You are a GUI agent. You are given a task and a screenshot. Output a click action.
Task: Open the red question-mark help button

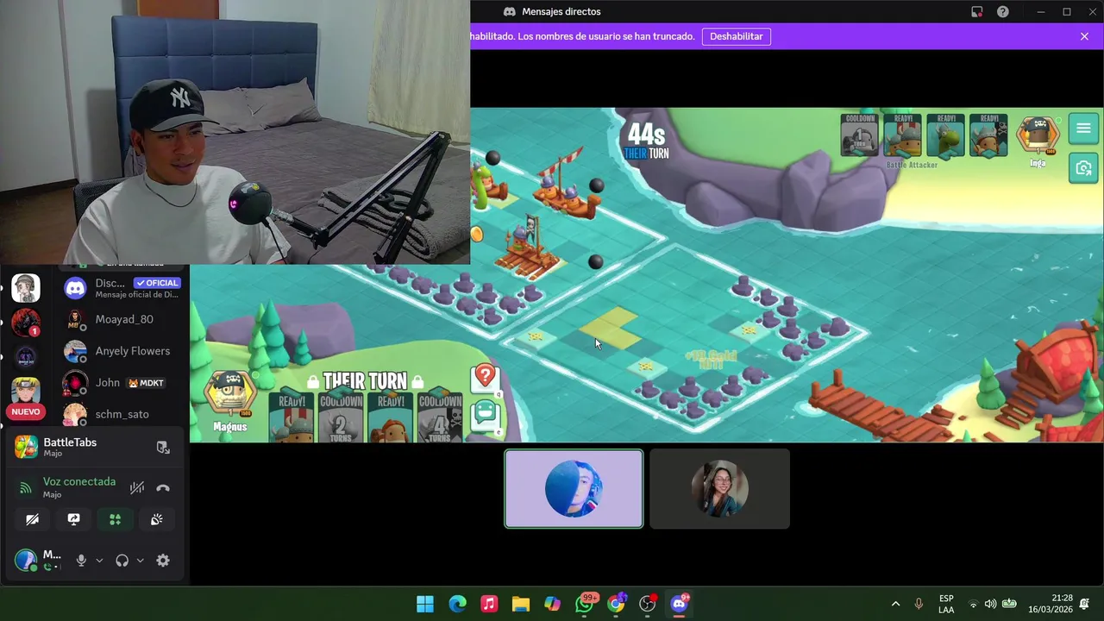coord(486,377)
